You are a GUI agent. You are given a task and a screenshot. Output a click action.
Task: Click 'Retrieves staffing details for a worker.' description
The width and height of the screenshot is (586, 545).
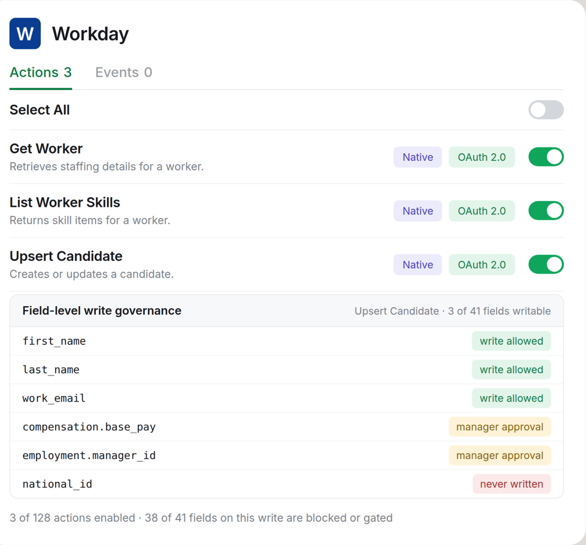coord(106,167)
